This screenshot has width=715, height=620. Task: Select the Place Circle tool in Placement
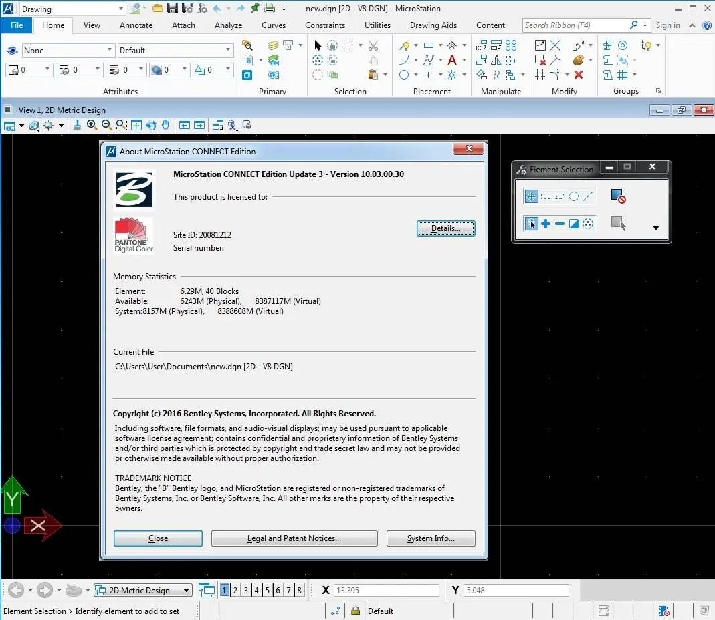404,75
